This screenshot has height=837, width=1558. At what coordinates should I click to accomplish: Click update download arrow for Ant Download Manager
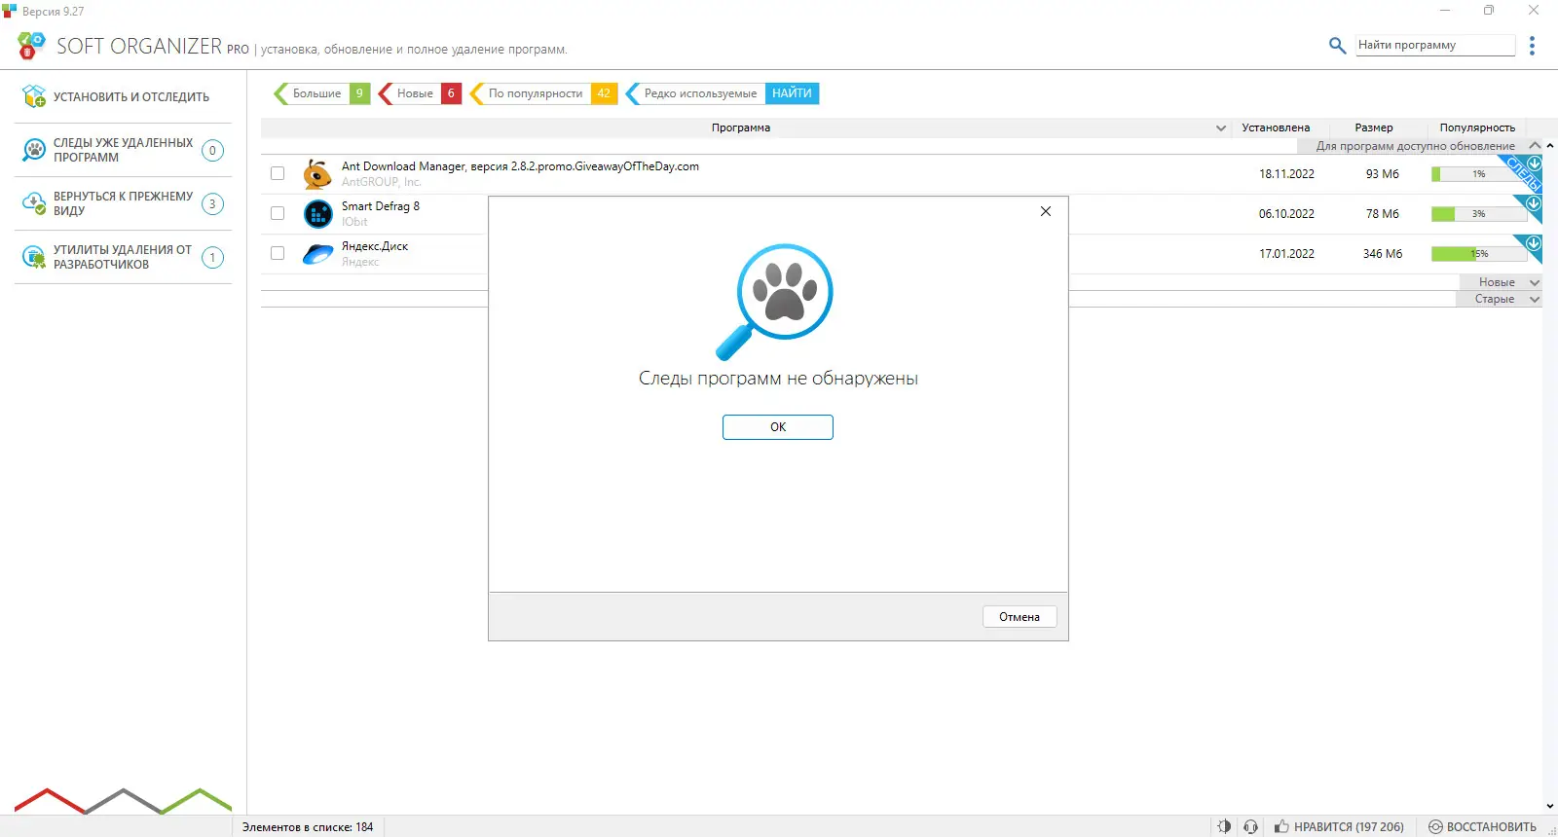(x=1534, y=163)
